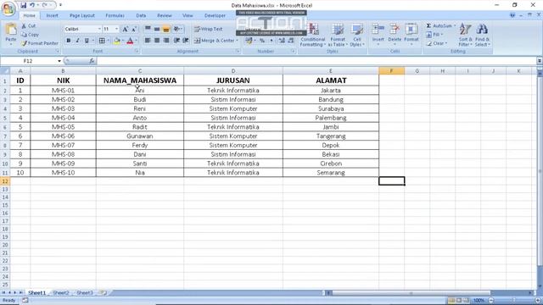Open the Sort & Filter menu
The height and width of the screenshot is (305, 543).
(x=465, y=35)
